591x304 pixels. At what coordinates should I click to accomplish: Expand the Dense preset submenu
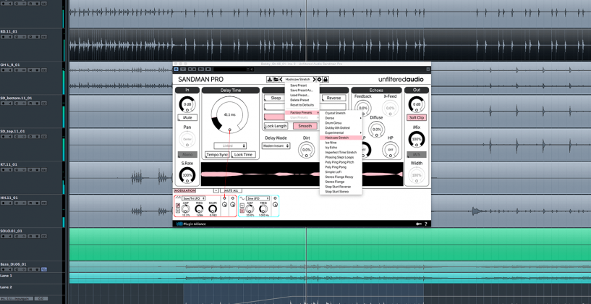coord(341,118)
